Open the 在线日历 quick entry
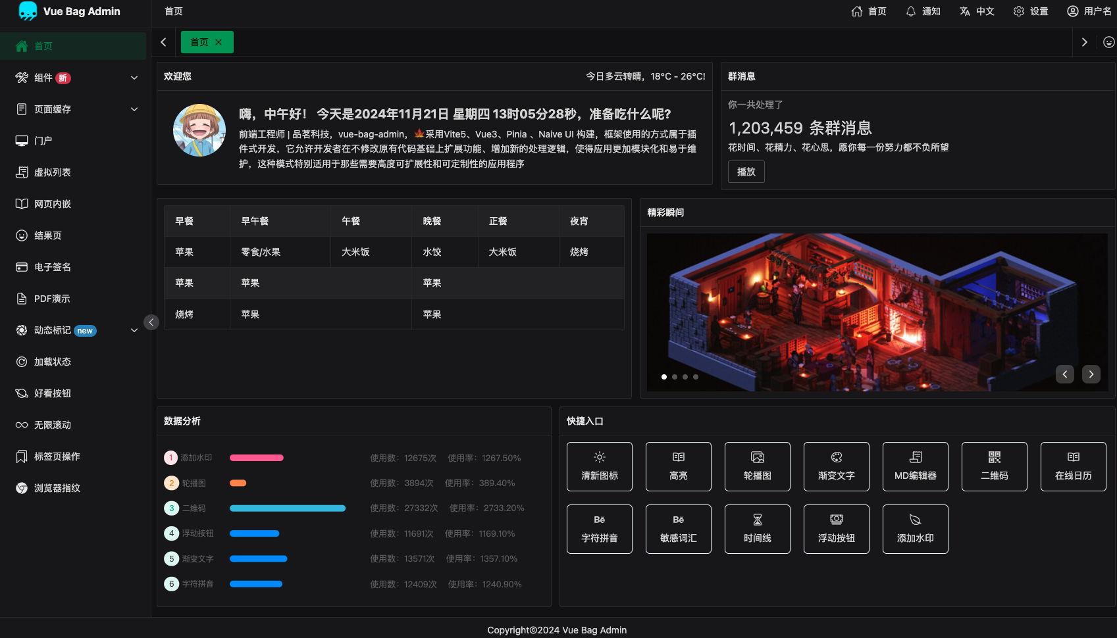Viewport: 1117px width, 638px height. click(x=1073, y=466)
